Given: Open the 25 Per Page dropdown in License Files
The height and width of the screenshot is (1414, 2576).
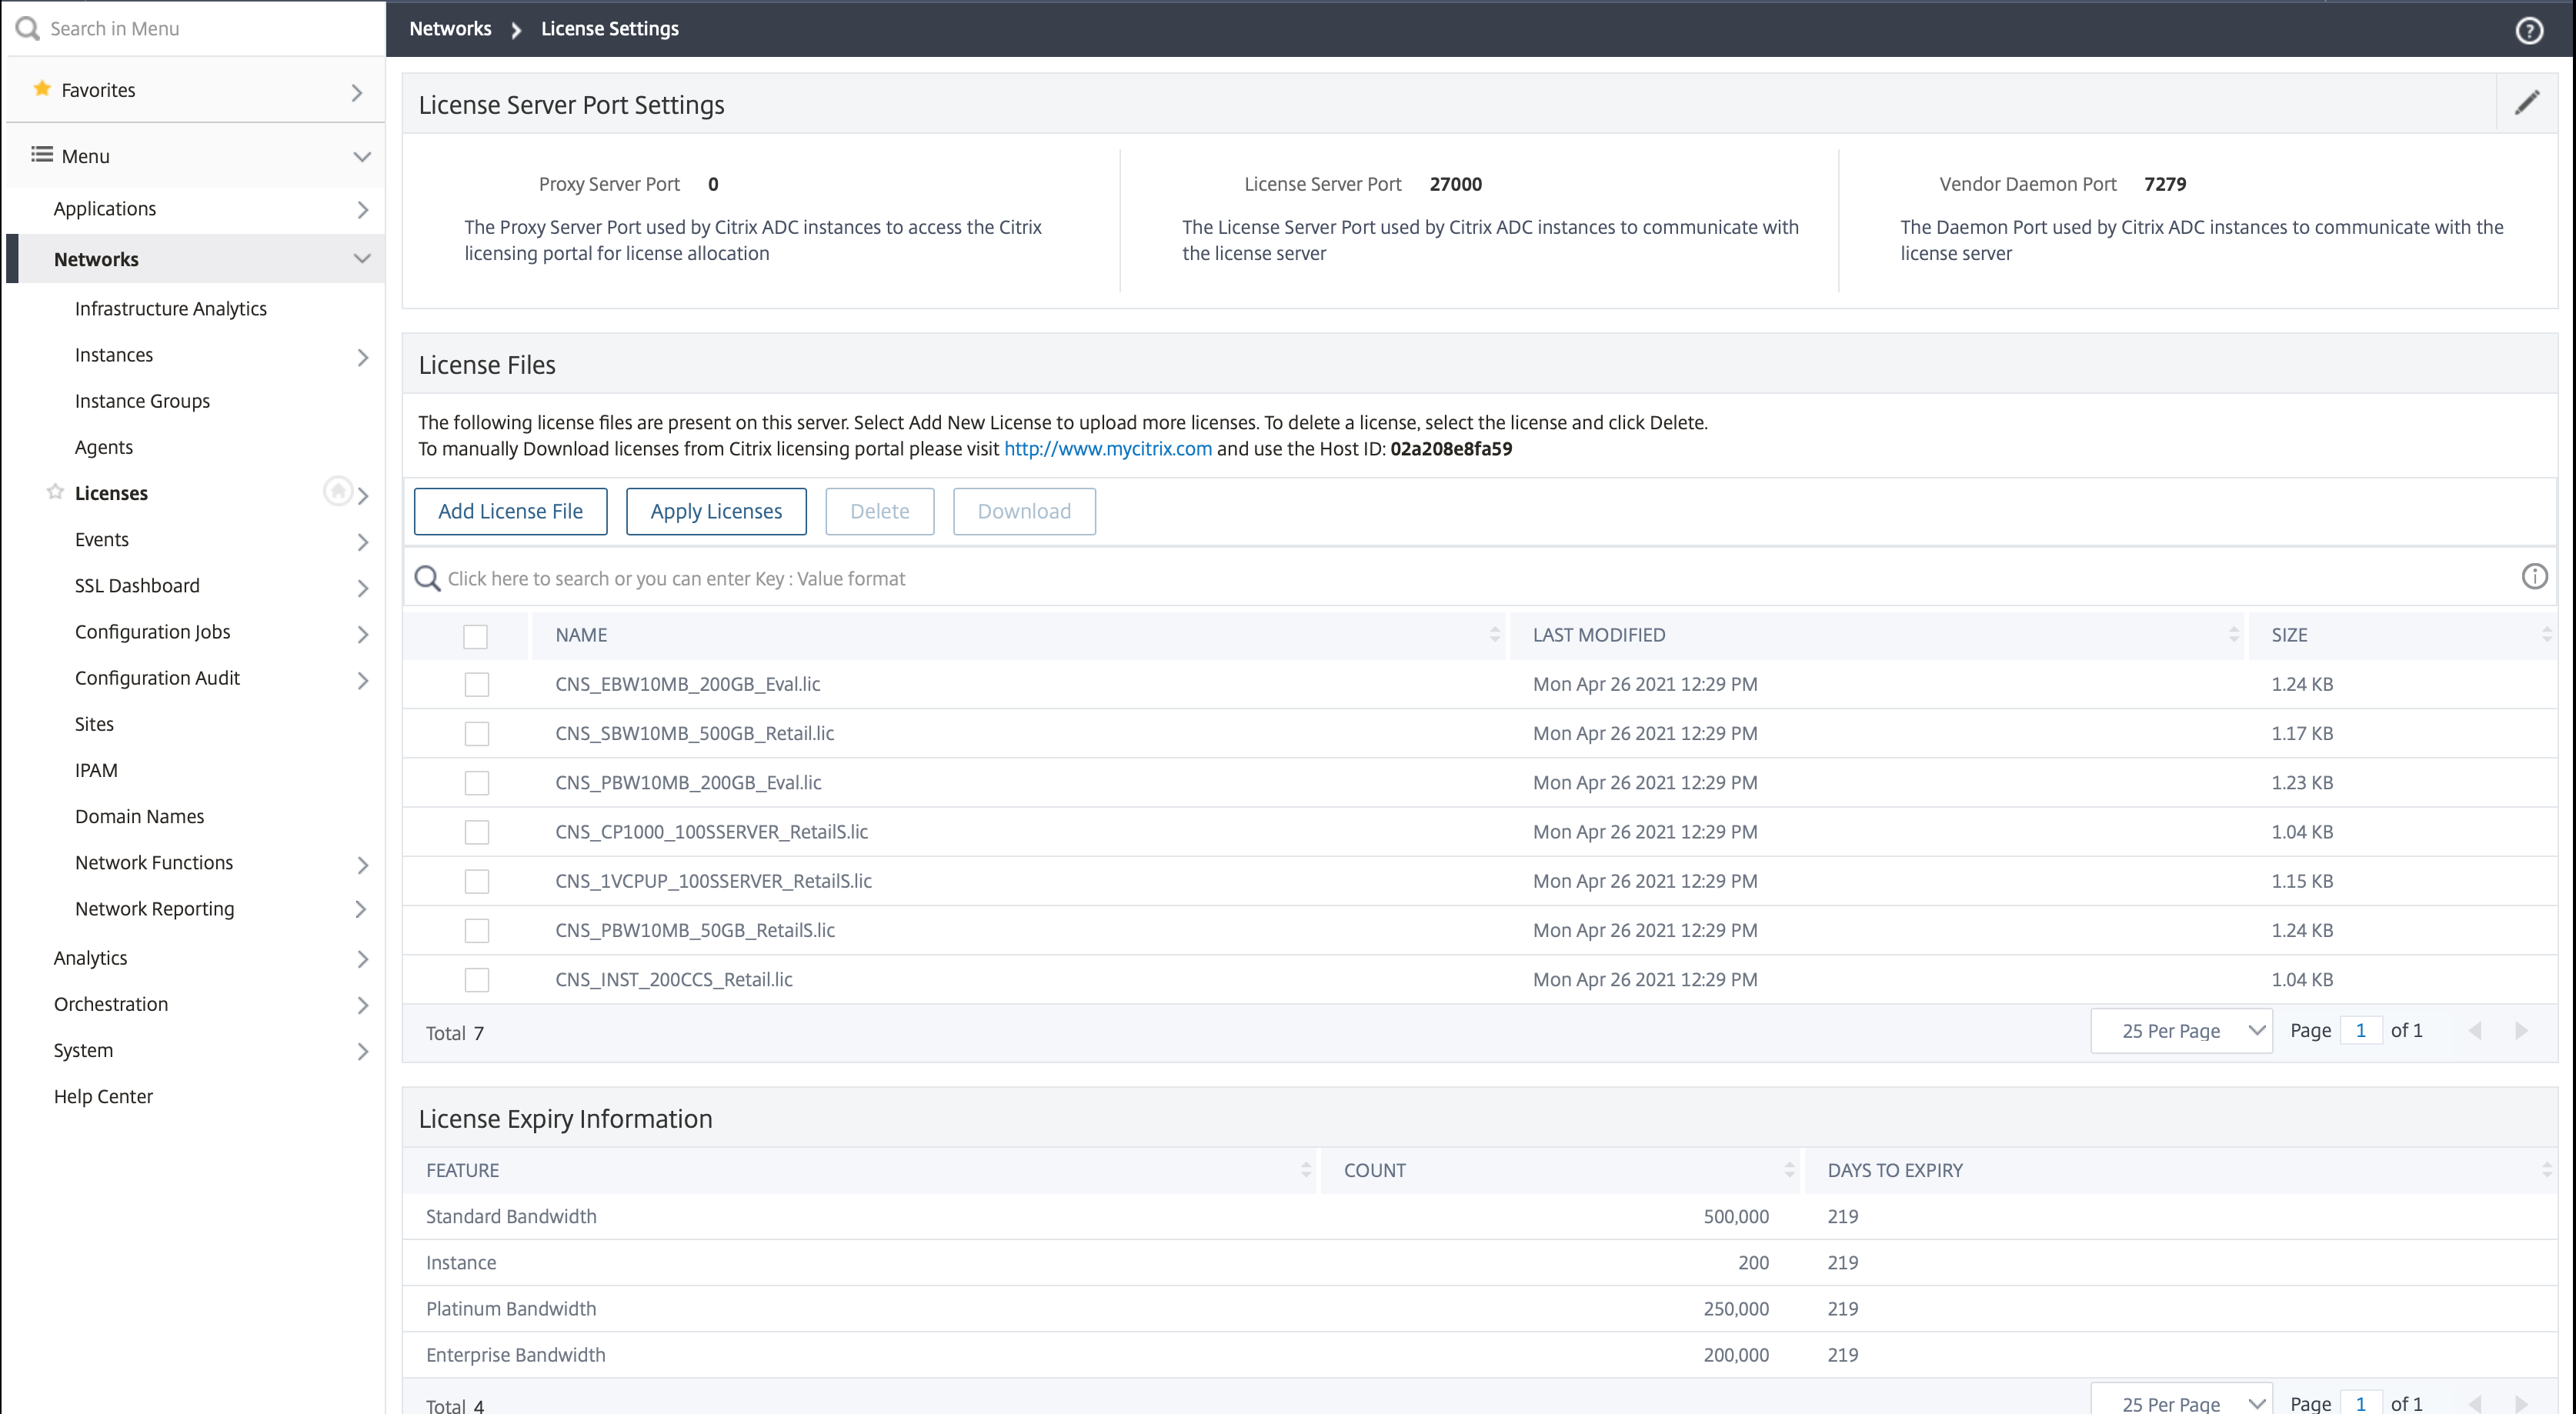Looking at the screenshot, I should (2184, 1031).
